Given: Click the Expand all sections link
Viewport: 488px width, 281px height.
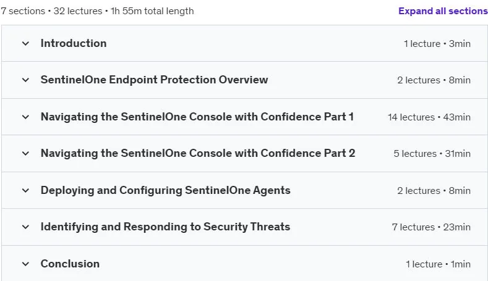Looking at the screenshot, I should (443, 11).
